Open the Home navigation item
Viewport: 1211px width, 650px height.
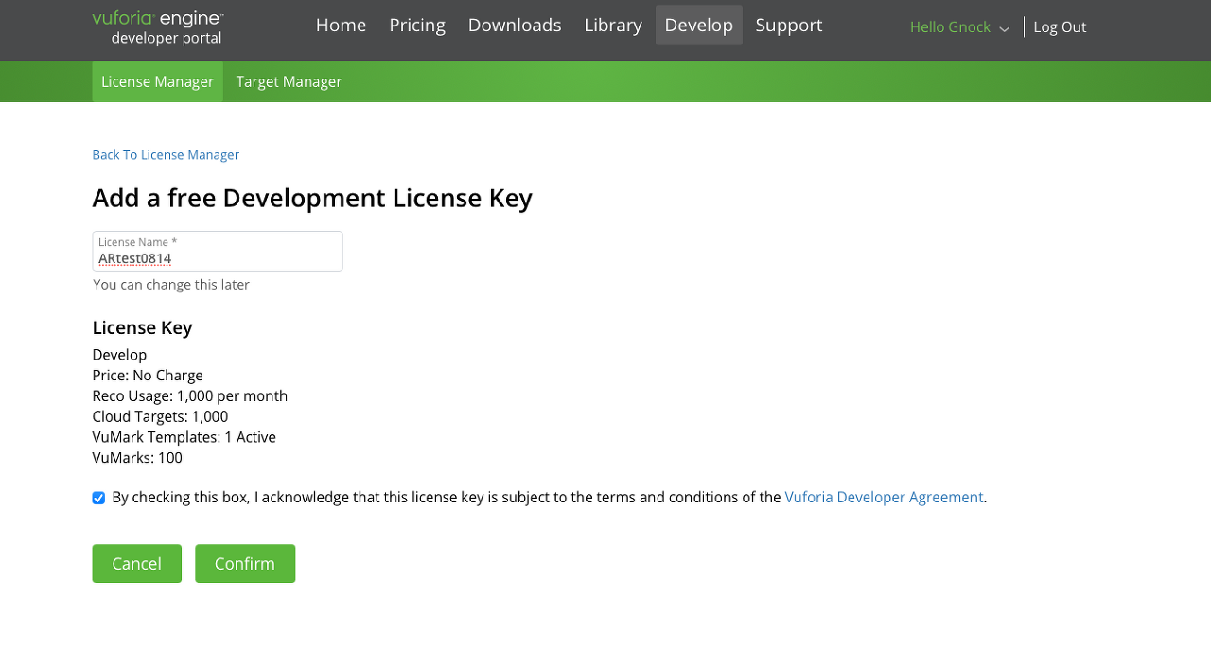(x=341, y=26)
